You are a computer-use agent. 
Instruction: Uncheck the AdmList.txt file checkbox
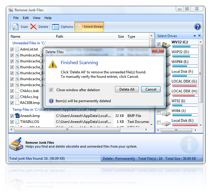tap(12, 49)
